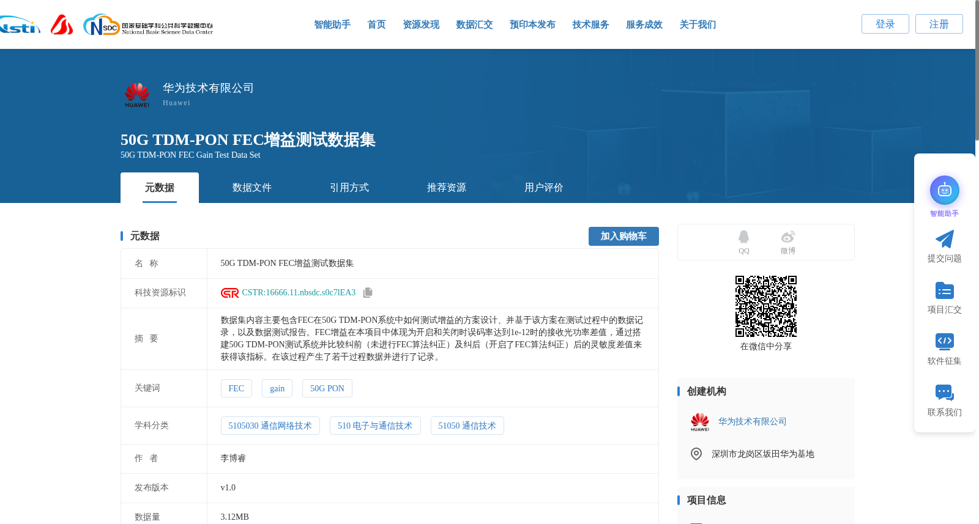979x524 pixels.
Task: Open the 华为技术有限公司 institution link
Action: tap(752, 421)
